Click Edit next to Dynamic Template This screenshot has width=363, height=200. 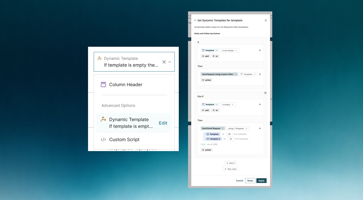[x=163, y=123]
